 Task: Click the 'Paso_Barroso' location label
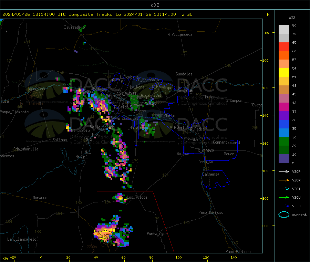[x=211, y=212]
